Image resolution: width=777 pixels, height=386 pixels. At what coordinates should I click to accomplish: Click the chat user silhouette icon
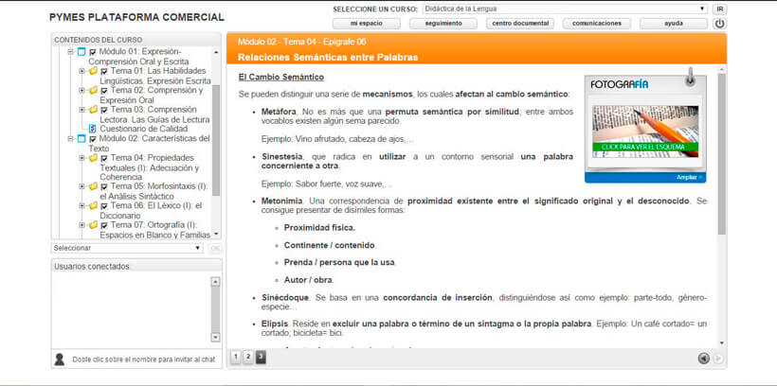coord(60,360)
